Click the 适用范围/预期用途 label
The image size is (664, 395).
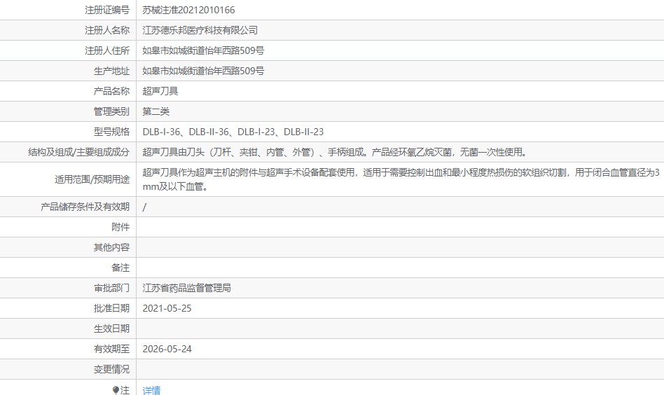pos(92,179)
